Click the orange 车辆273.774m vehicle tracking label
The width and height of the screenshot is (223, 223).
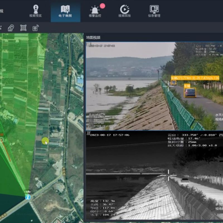pyautogui.click(x=195, y=78)
